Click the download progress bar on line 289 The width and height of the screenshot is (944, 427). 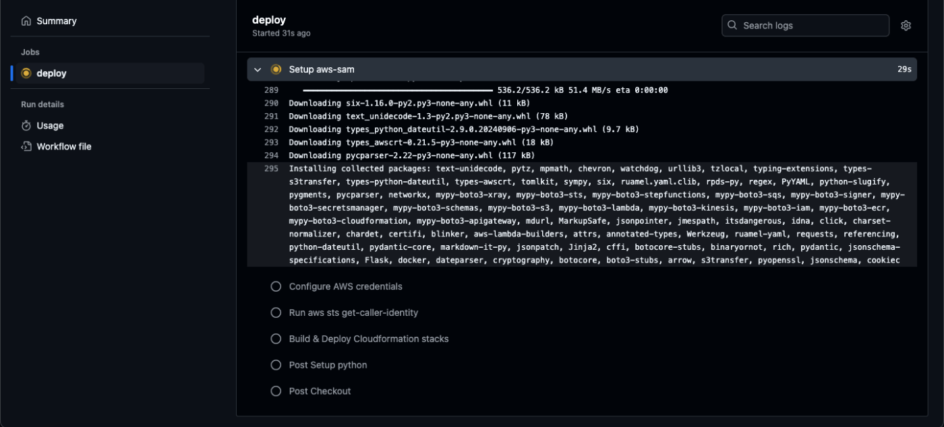coord(398,90)
